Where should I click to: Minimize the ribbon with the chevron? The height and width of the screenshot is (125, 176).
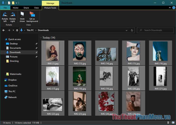(x=170, y=8)
